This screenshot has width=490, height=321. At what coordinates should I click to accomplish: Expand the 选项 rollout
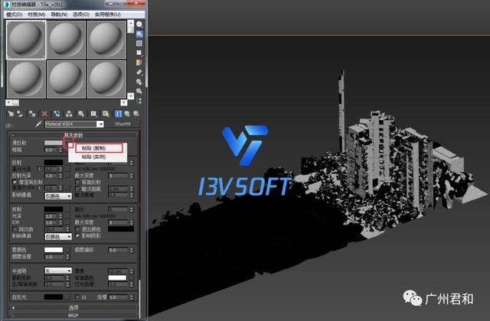pos(73,307)
